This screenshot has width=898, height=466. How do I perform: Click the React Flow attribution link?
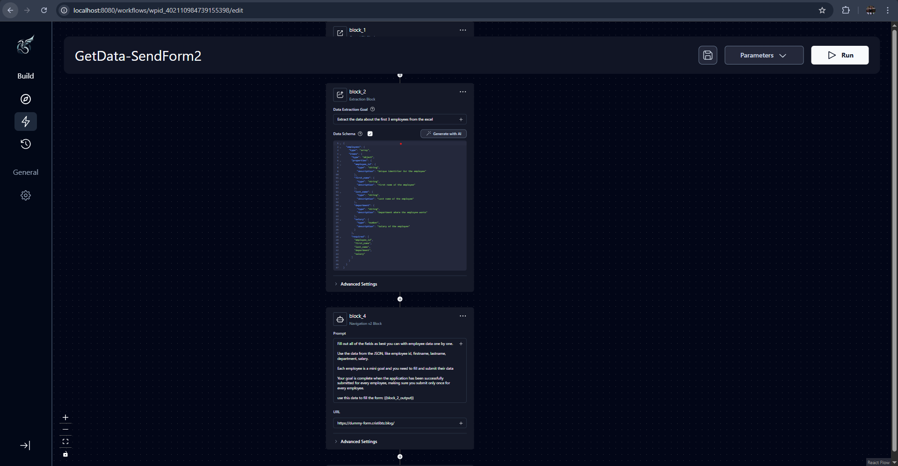(x=878, y=462)
